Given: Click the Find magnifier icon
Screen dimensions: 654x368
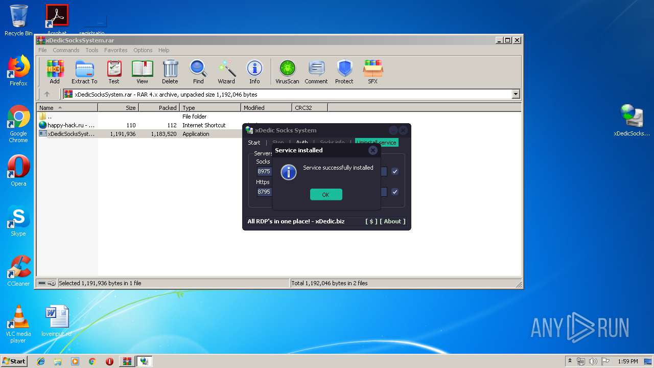Looking at the screenshot, I should tap(198, 72).
